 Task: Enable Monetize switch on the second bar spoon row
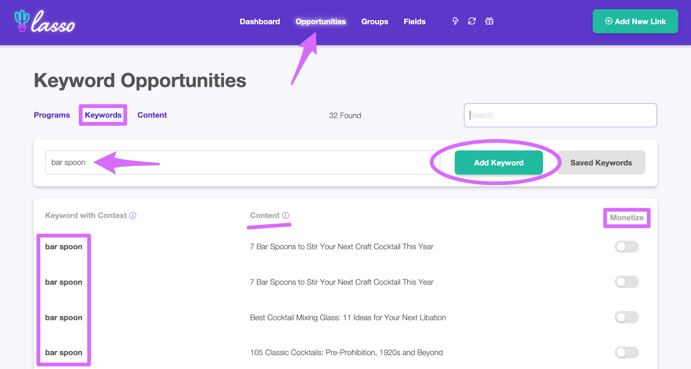627,282
